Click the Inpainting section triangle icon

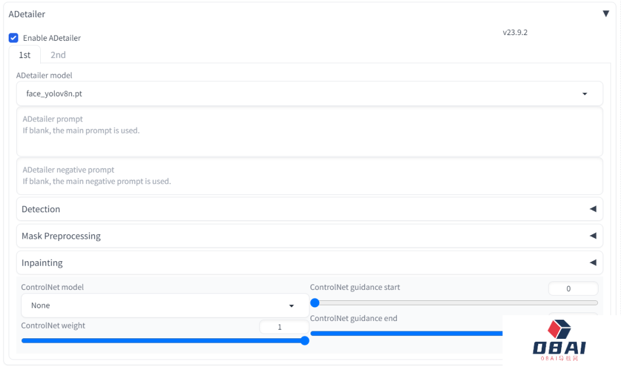[x=593, y=263]
